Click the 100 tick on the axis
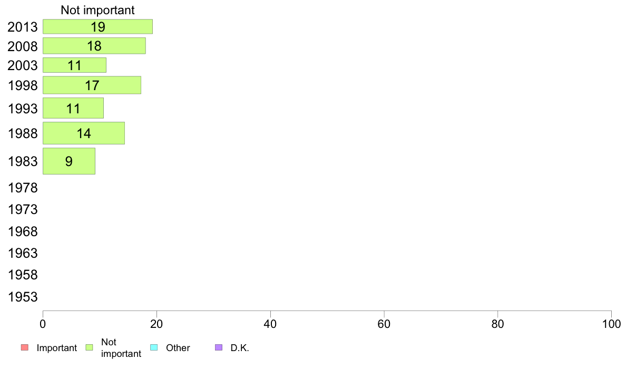 611,324
